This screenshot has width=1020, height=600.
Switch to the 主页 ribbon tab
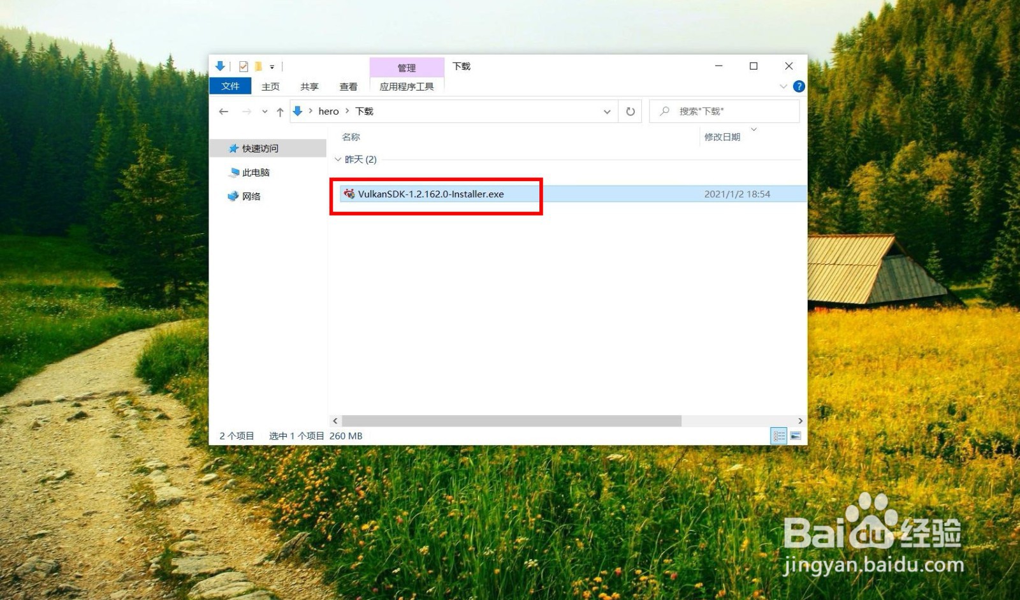270,86
